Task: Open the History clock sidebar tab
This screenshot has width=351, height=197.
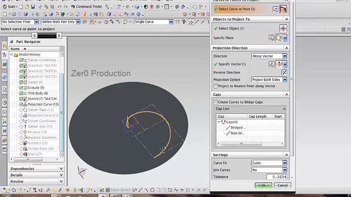Action: 4,102
